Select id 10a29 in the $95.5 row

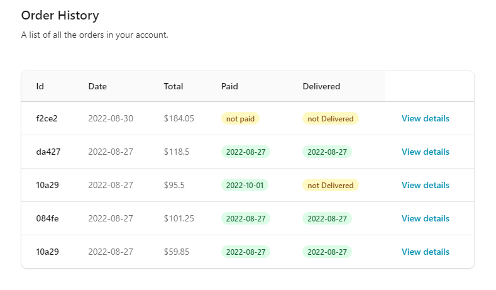point(47,185)
